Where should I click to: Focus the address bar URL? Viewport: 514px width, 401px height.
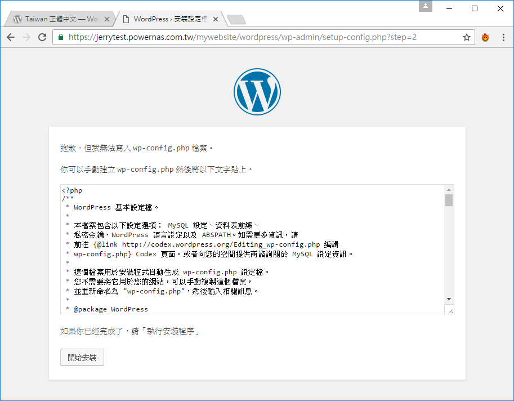click(243, 37)
